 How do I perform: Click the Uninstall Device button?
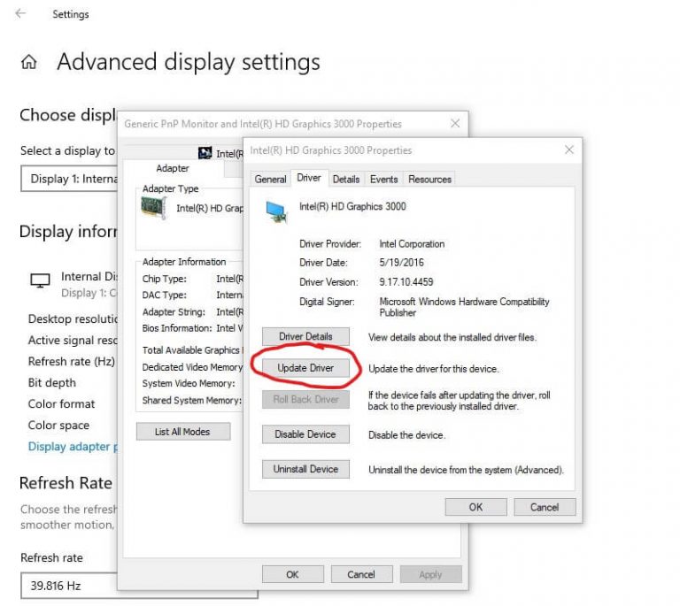305,469
